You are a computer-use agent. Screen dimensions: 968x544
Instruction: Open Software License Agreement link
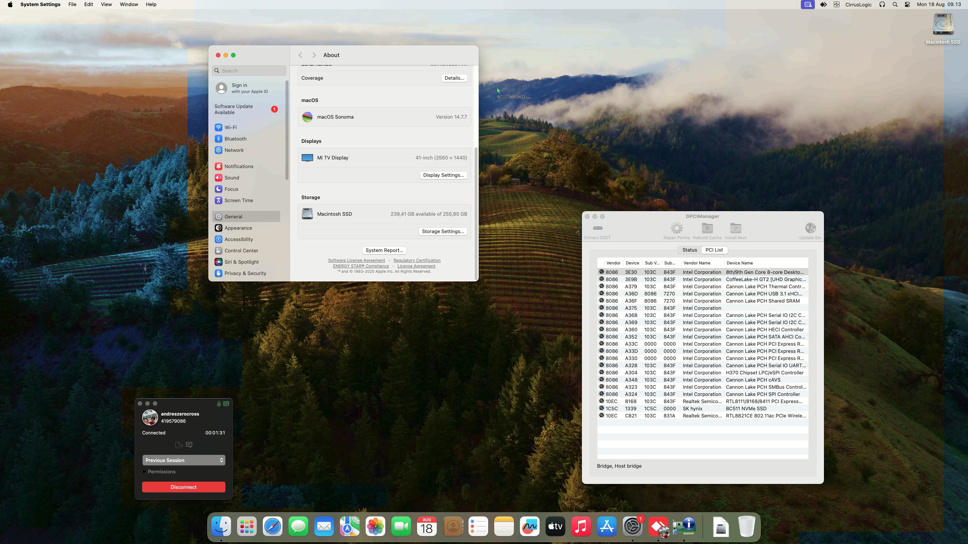(x=356, y=260)
